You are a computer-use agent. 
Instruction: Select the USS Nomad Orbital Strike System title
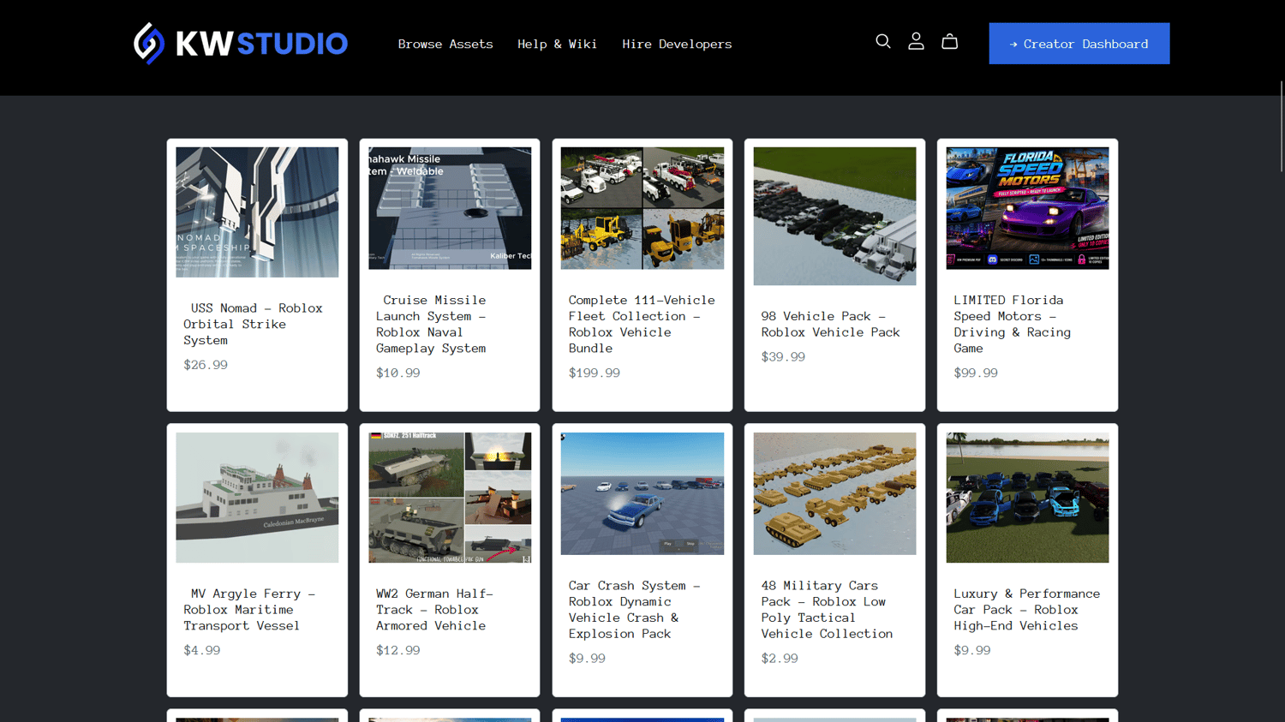pos(254,324)
